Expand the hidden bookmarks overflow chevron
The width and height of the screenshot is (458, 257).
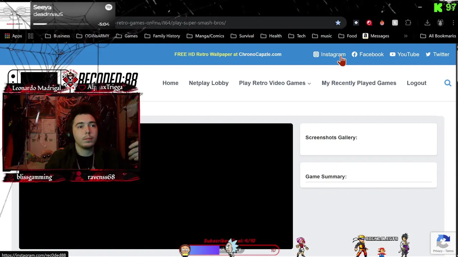tap(406, 36)
